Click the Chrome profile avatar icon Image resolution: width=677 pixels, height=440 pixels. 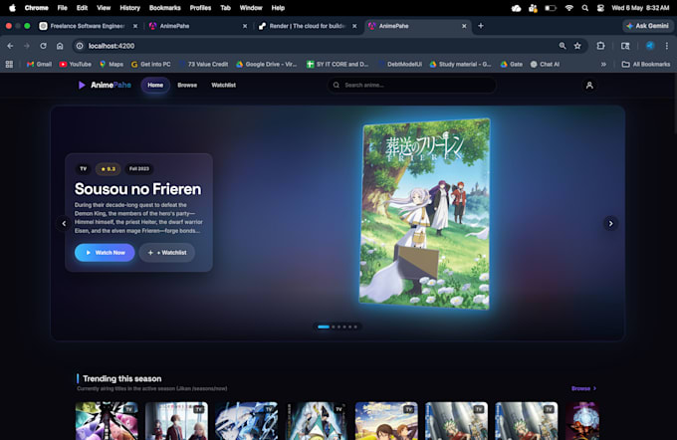[650, 46]
